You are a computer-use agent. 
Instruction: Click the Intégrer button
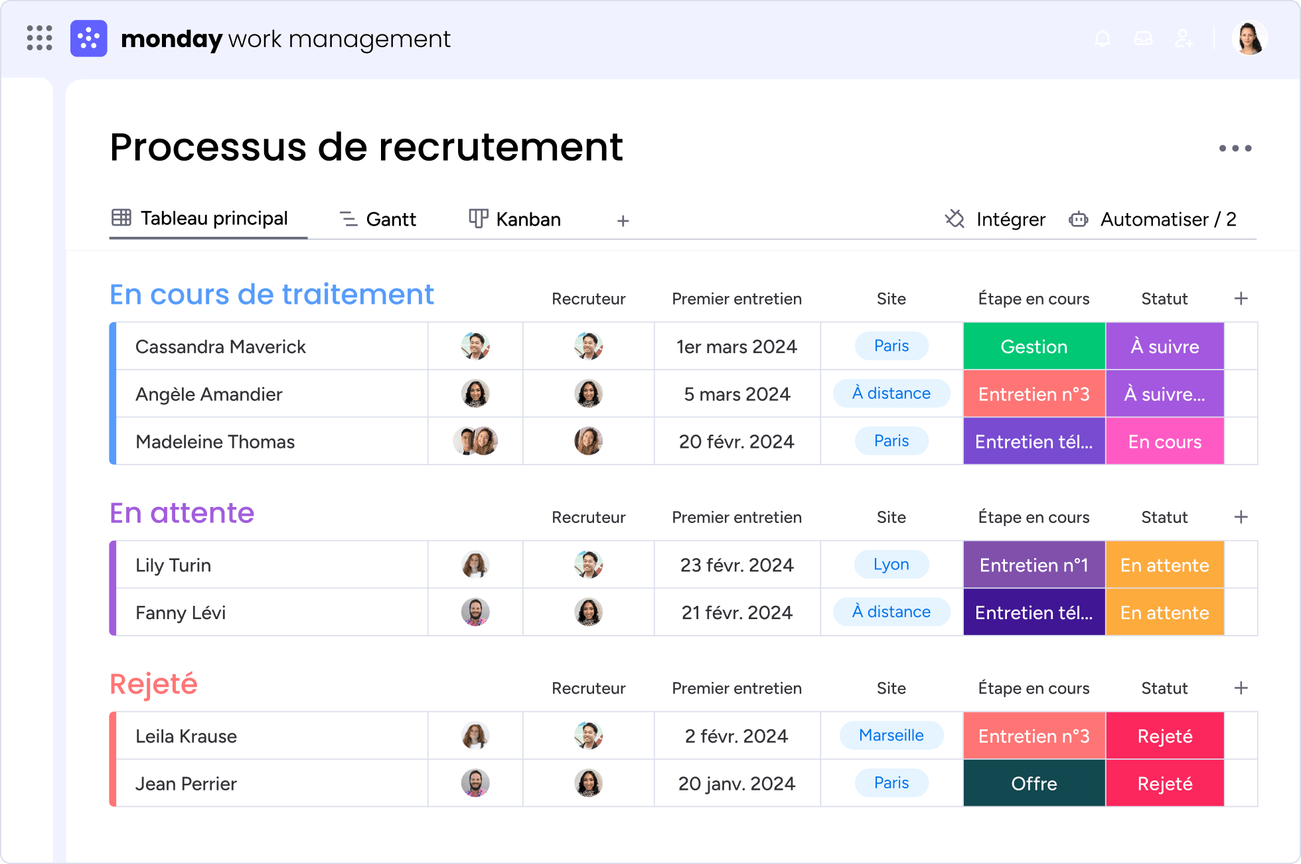[x=995, y=219]
